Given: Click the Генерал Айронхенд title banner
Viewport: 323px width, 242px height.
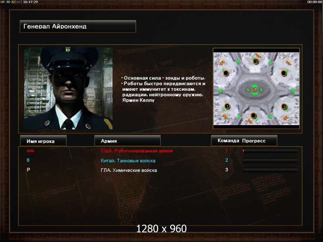Looking at the screenshot, I should pos(78,26).
